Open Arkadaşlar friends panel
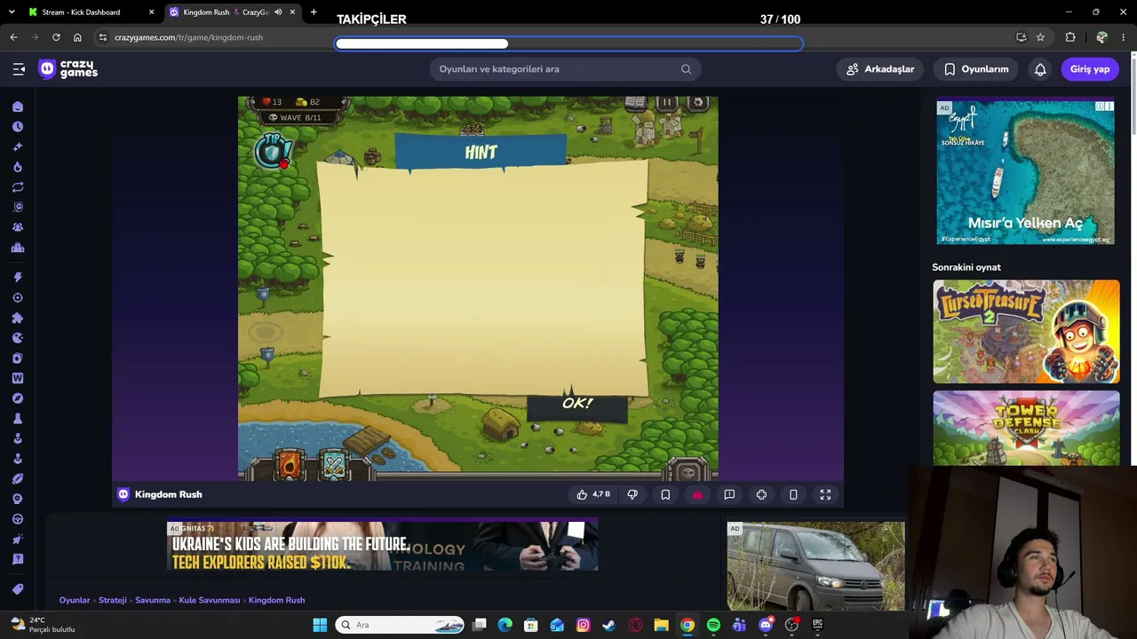 [879, 69]
